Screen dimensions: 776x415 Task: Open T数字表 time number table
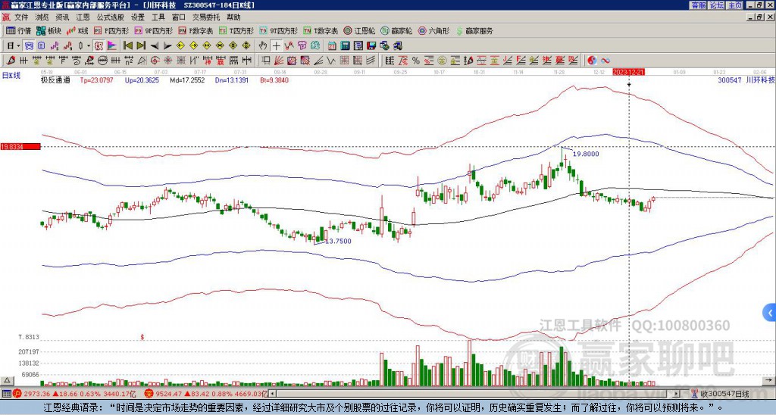321,30
